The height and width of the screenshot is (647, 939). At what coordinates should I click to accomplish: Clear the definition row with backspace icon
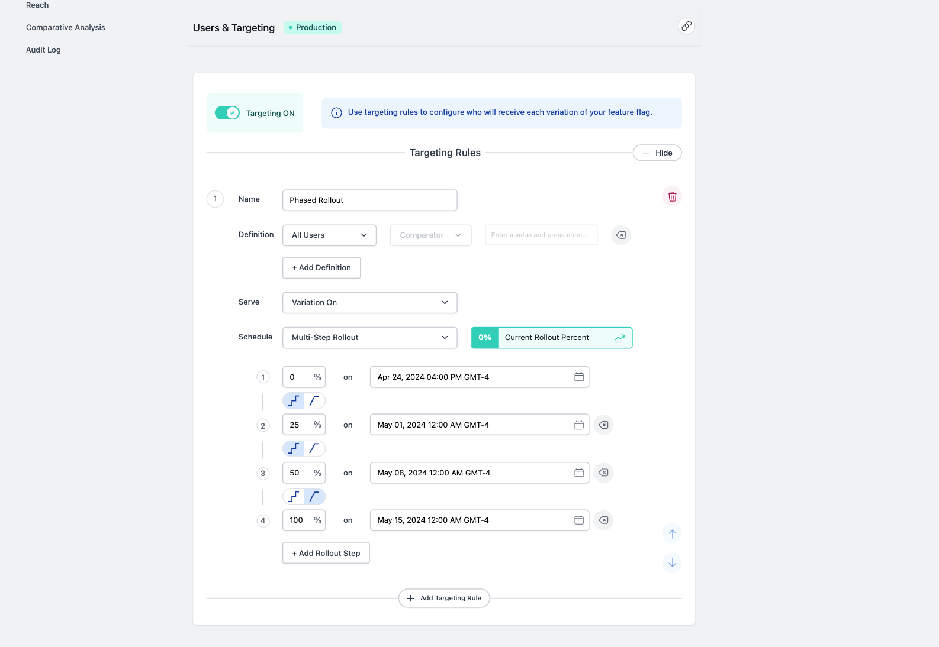620,235
